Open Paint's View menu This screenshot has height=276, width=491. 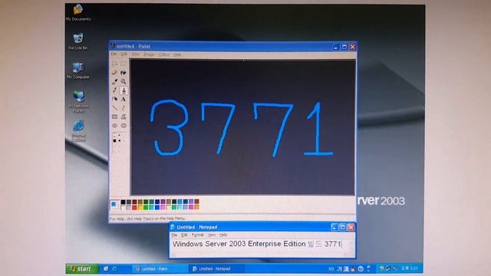pos(135,54)
